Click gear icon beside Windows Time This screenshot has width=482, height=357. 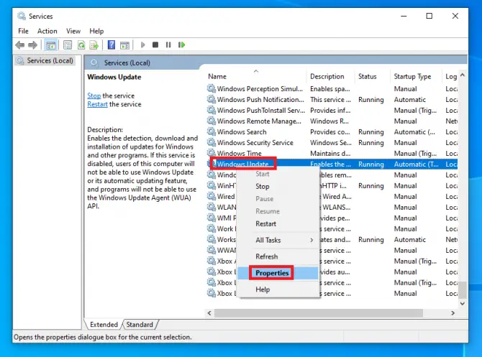click(212, 153)
